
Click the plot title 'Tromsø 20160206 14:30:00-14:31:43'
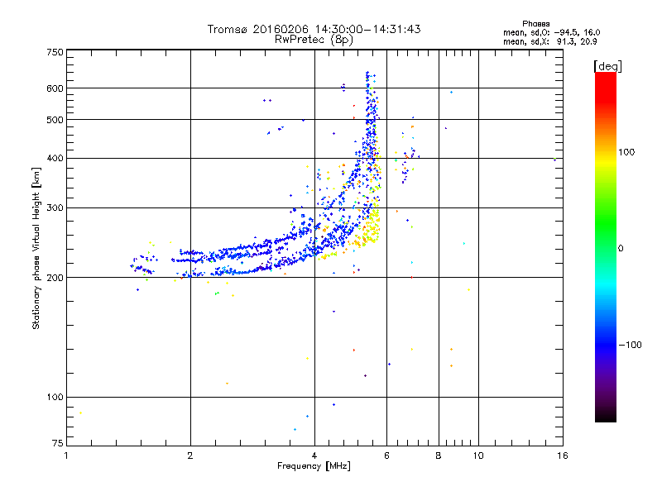click(314, 29)
